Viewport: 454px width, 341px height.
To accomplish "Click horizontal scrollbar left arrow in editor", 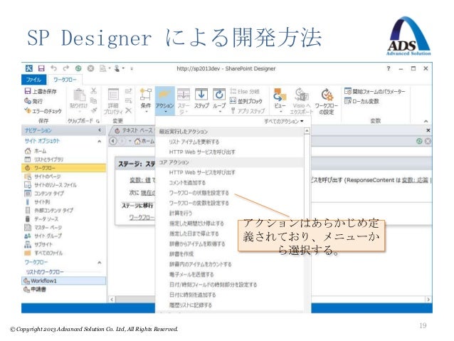I will tap(112, 299).
